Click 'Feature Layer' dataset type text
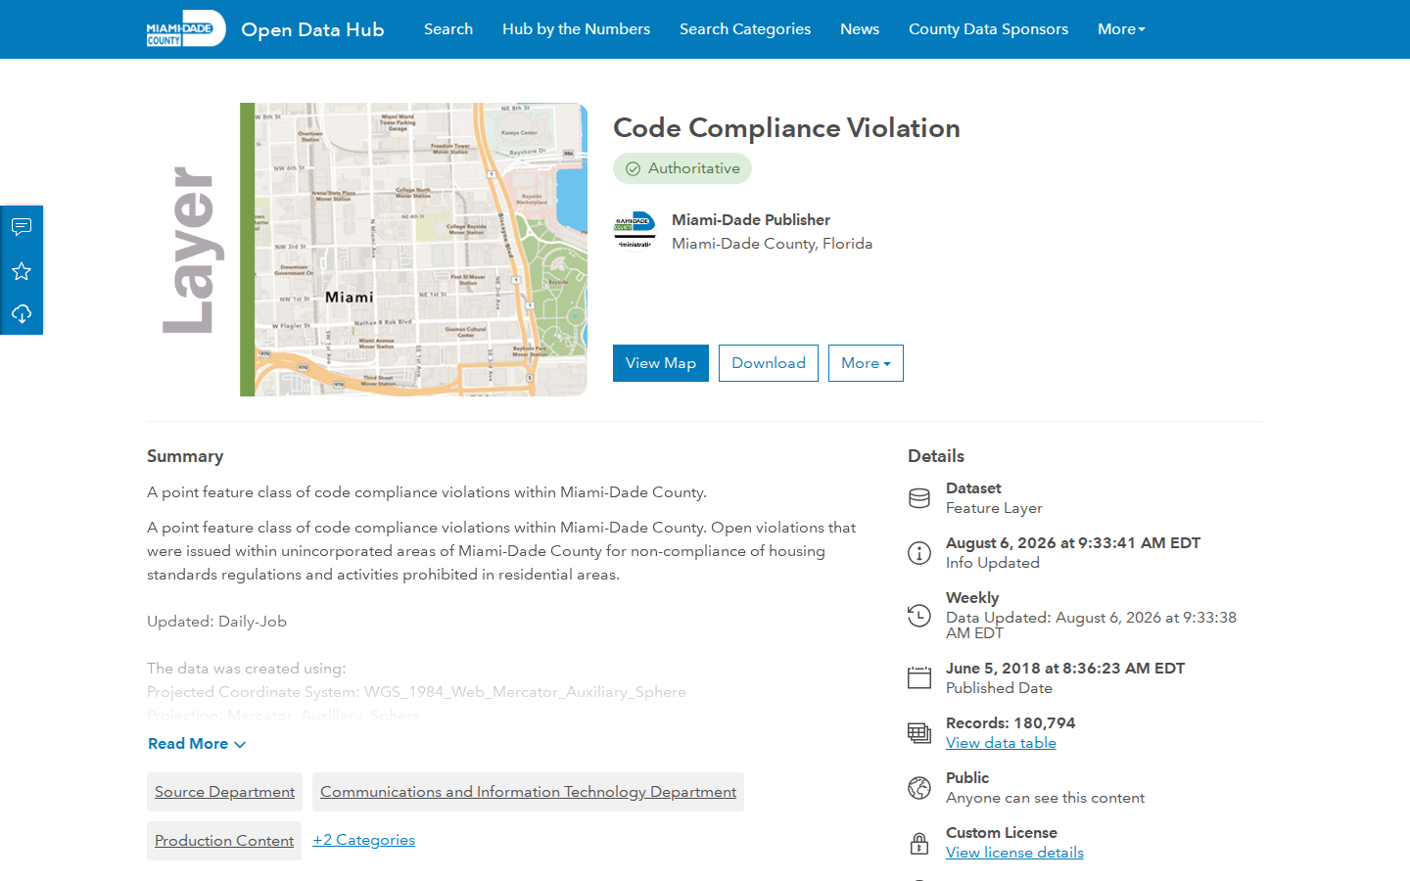The width and height of the screenshot is (1410, 881). [994, 508]
